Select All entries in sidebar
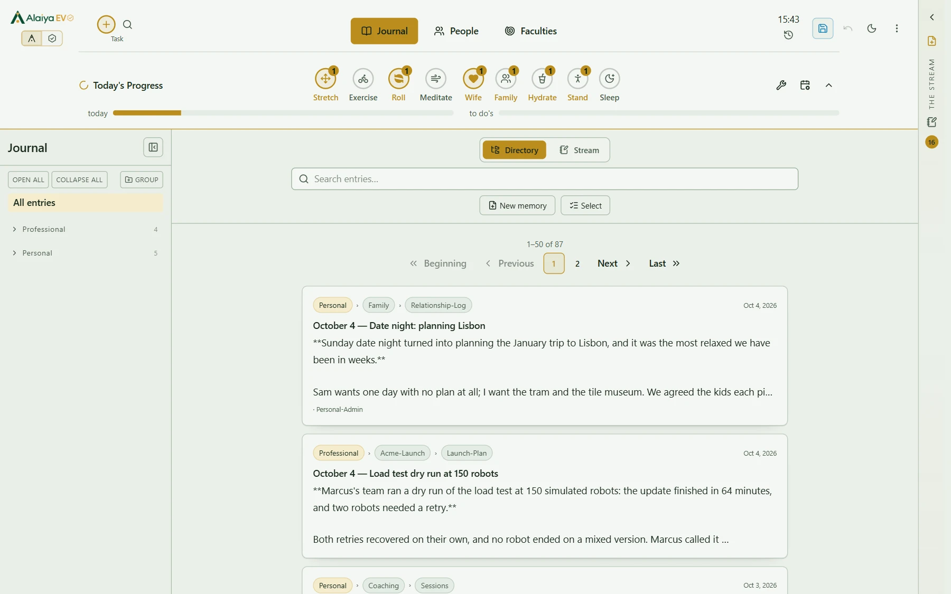 click(86, 203)
